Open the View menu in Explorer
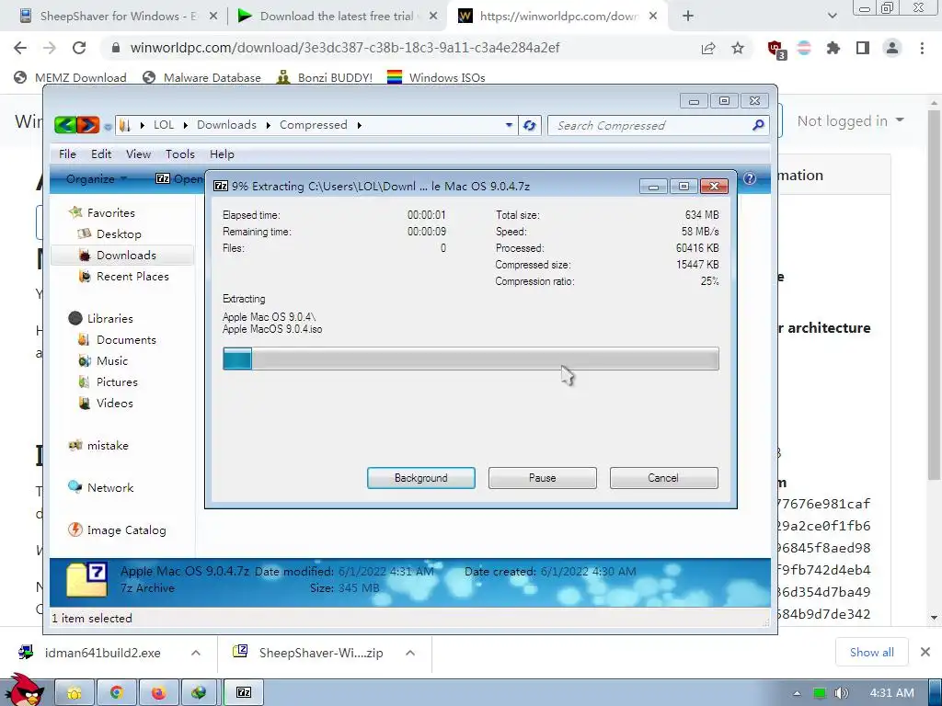 pyautogui.click(x=138, y=154)
